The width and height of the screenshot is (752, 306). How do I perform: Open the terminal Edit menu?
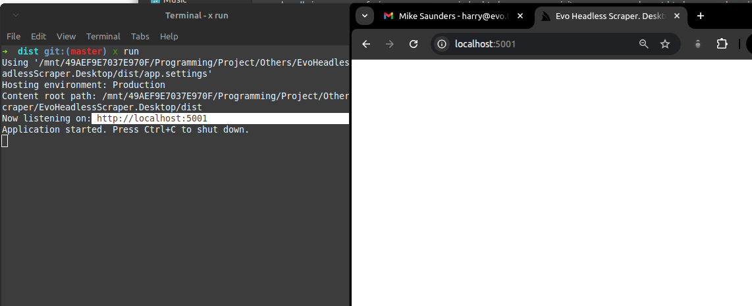[x=38, y=36]
